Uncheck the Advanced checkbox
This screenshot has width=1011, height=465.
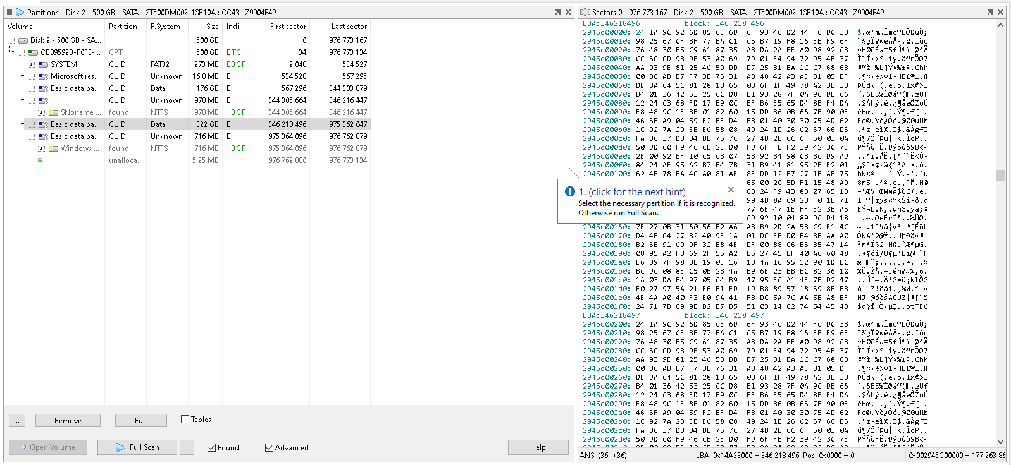pos(270,447)
